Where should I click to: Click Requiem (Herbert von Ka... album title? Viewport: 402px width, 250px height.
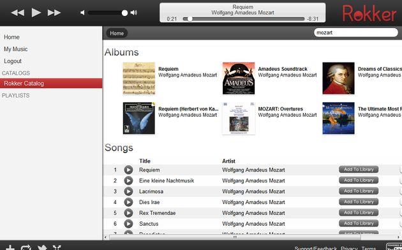[188, 109]
